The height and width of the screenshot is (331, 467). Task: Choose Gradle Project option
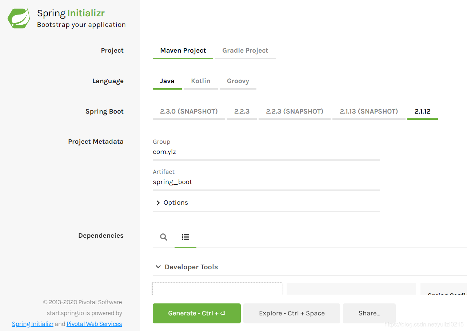[245, 50]
